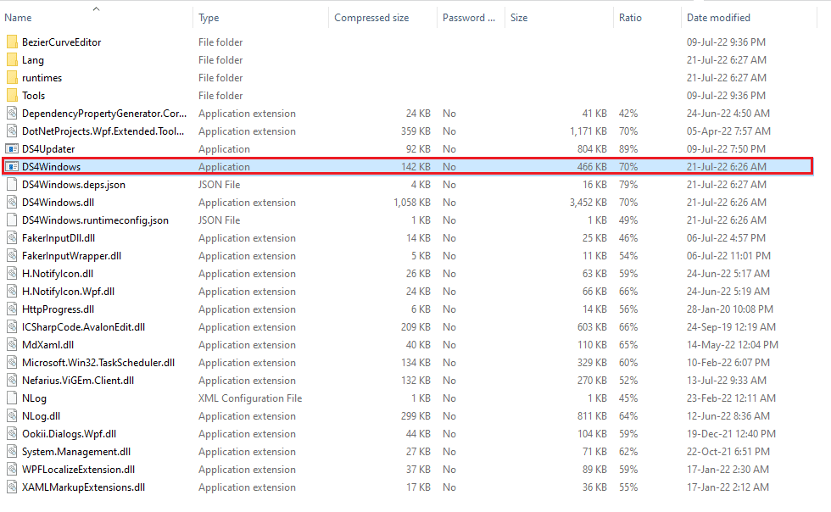Click the H.NotifyIcon.Wpf.dll file icon
This screenshot has height=512, width=831.
click(x=12, y=292)
